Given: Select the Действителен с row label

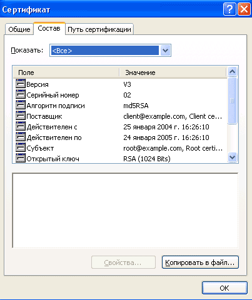Looking at the screenshot, I should click(52, 127).
